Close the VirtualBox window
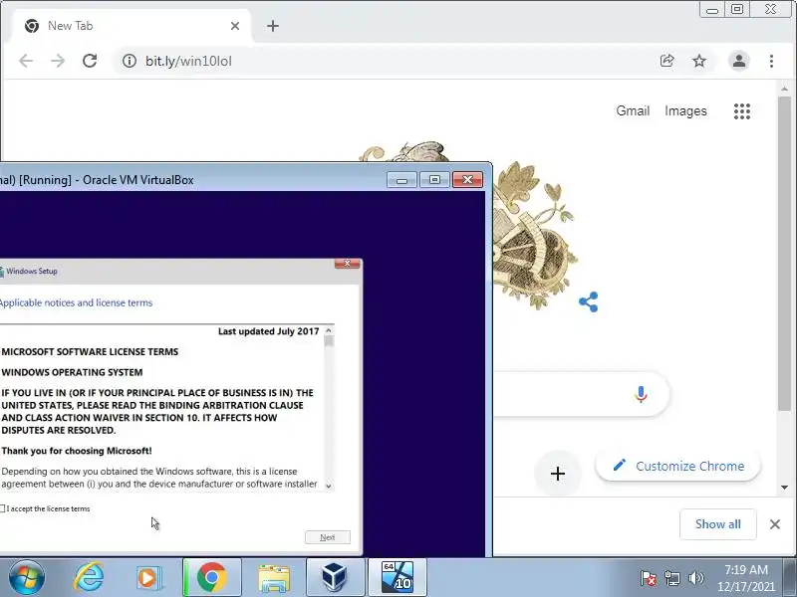Image resolution: width=797 pixels, height=597 pixels. [x=467, y=180]
